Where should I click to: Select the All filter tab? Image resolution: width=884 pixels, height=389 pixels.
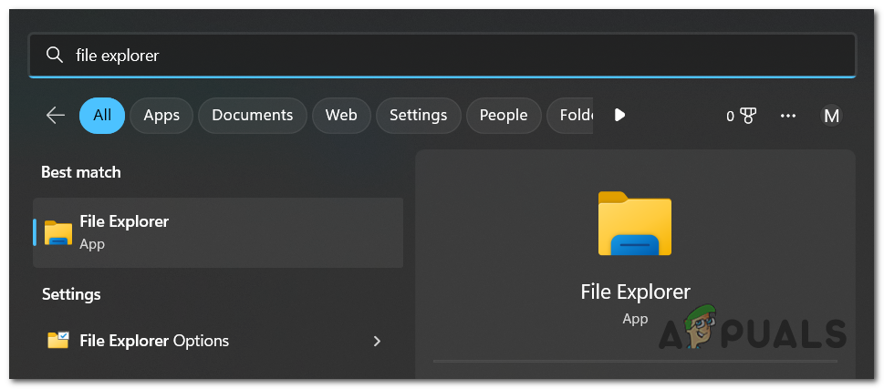point(102,116)
